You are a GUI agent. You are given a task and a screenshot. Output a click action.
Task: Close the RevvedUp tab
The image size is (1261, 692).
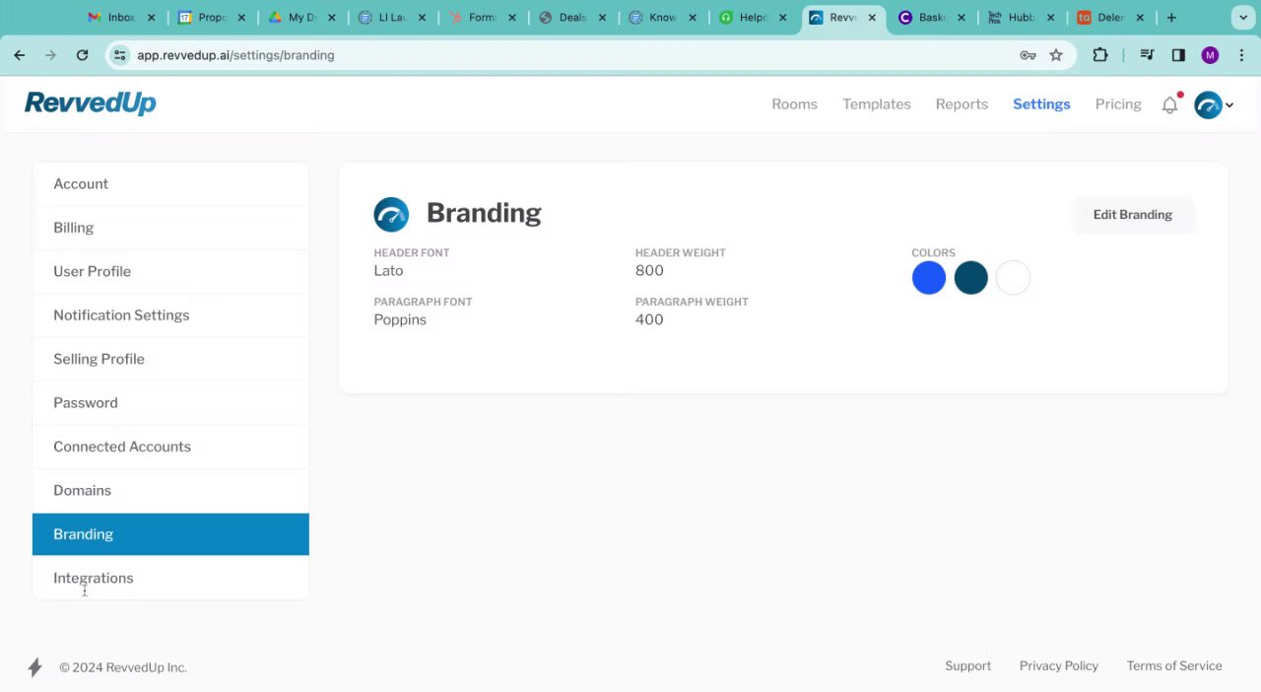(x=872, y=18)
